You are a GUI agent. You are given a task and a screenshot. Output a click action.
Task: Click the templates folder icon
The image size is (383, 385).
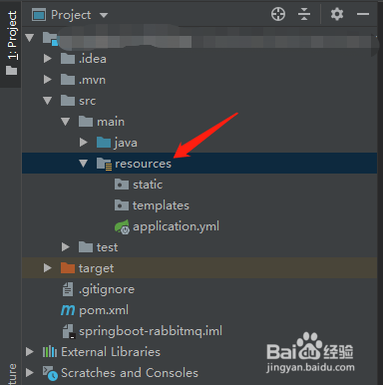point(122,205)
